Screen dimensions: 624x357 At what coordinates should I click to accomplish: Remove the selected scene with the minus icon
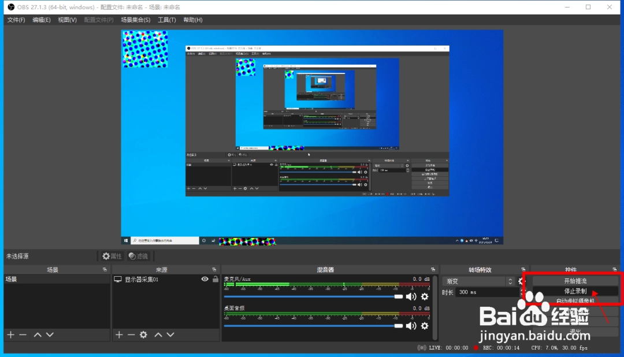point(23,334)
